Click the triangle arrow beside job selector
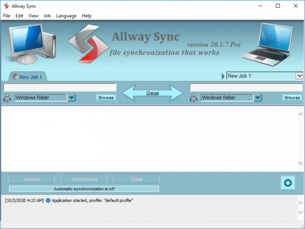The image size is (305, 229). [223, 76]
